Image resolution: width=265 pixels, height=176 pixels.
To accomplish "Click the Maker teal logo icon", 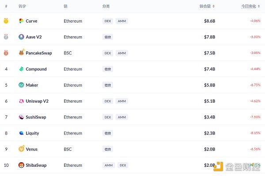I will [21, 85].
